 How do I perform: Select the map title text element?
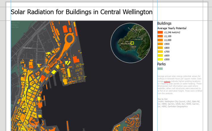click(x=82, y=12)
